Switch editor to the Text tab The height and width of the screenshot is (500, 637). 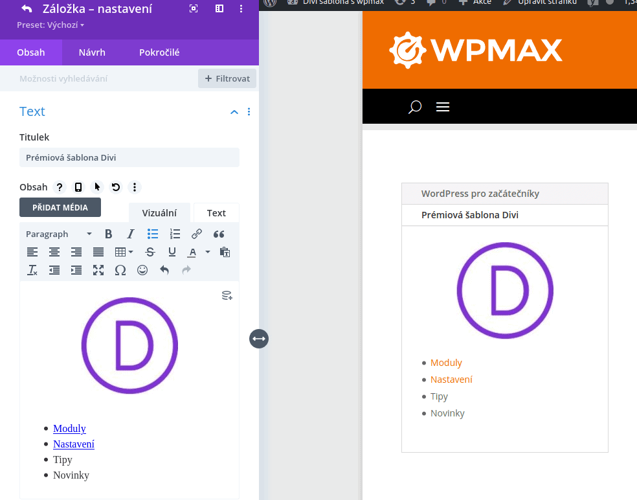[216, 213]
